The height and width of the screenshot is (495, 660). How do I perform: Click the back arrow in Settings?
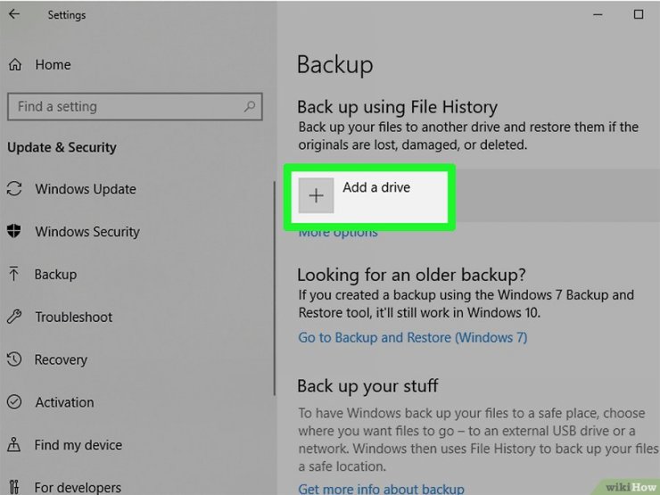click(14, 14)
